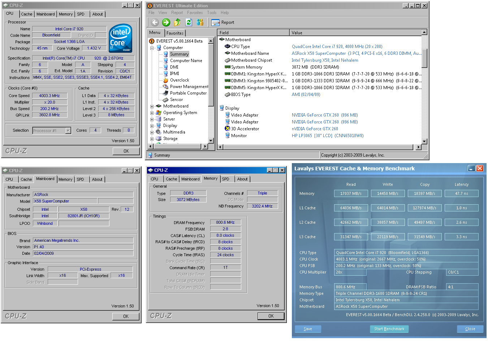Screen dimensions: 488x341
Task: Click the Power Management icon in tree
Action: click(166, 87)
